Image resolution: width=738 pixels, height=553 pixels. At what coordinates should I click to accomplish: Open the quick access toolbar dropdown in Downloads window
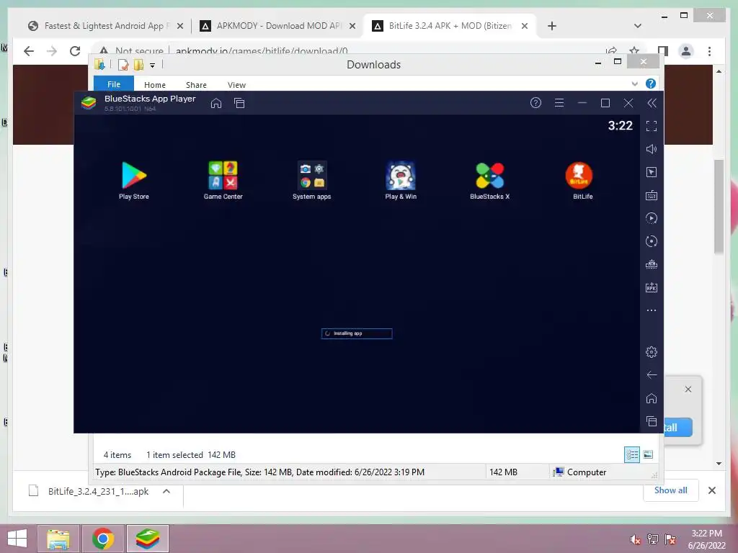point(153,66)
